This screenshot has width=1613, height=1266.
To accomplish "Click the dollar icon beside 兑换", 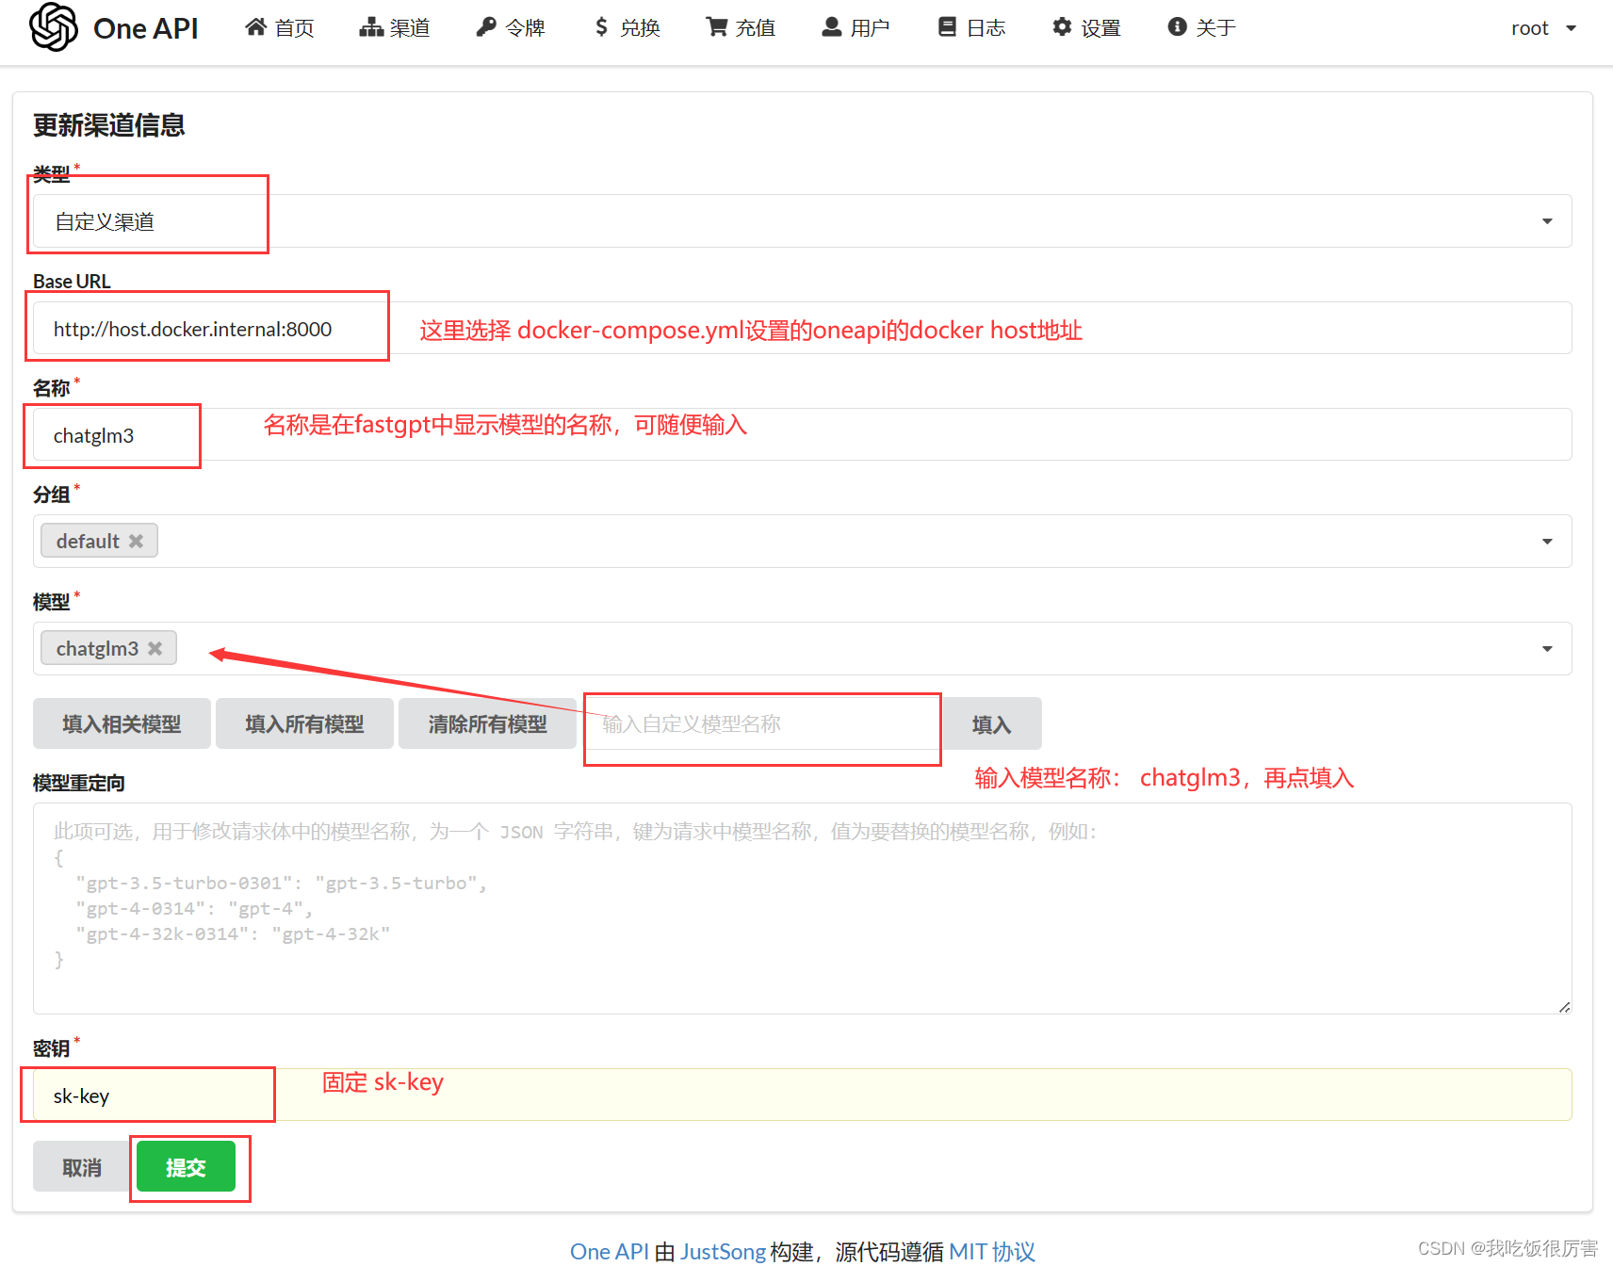I will [x=602, y=27].
